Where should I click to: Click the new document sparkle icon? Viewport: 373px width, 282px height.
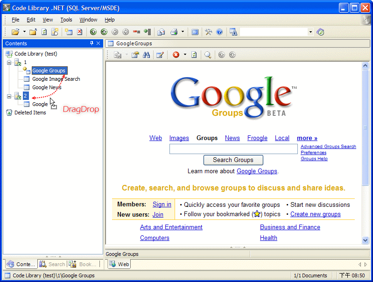pos(55,32)
